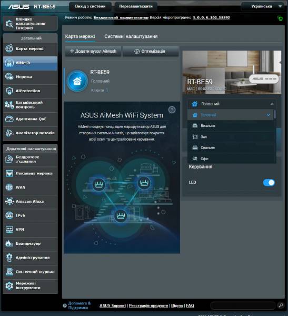Open the ASUS Support link
Viewport: 288px width, 316px height.
pyautogui.click(x=113, y=305)
